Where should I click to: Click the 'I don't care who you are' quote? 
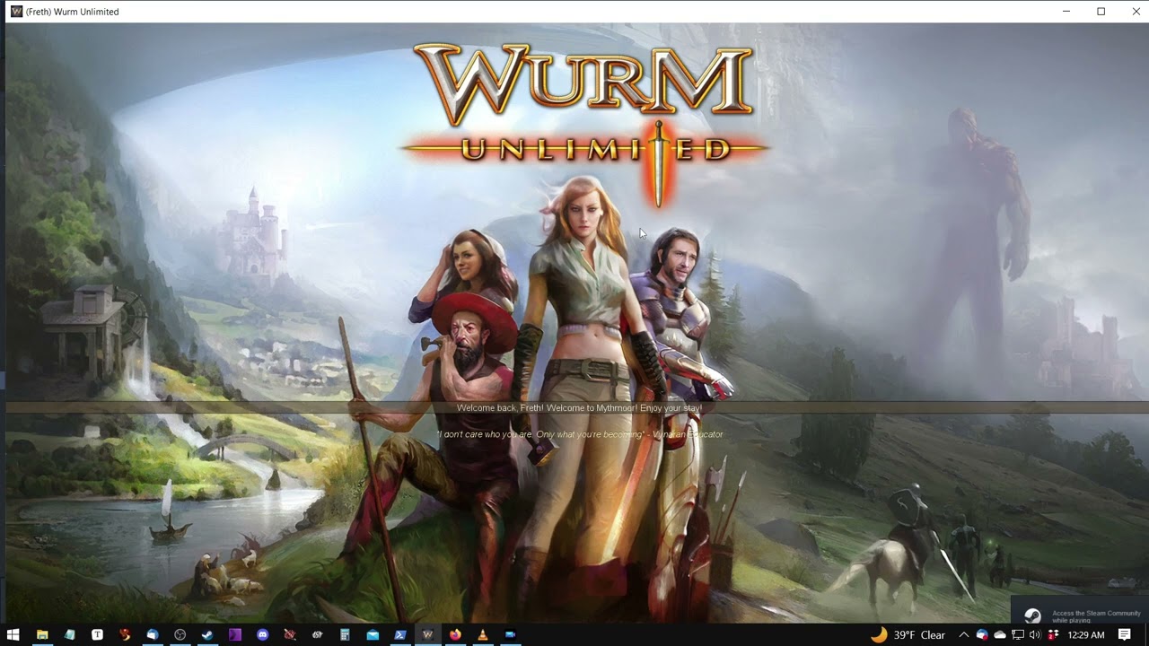(x=580, y=434)
